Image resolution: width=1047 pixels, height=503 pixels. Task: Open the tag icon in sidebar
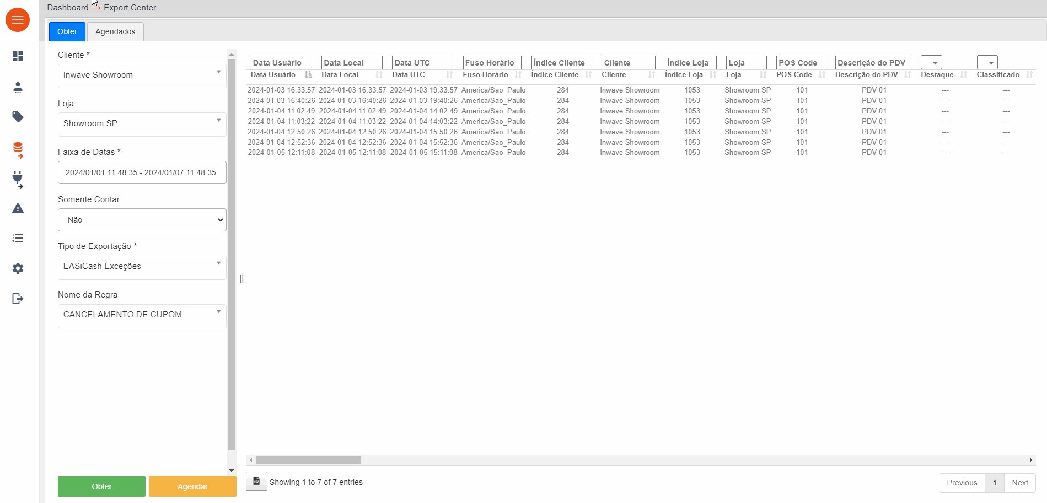[x=18, y=117]
